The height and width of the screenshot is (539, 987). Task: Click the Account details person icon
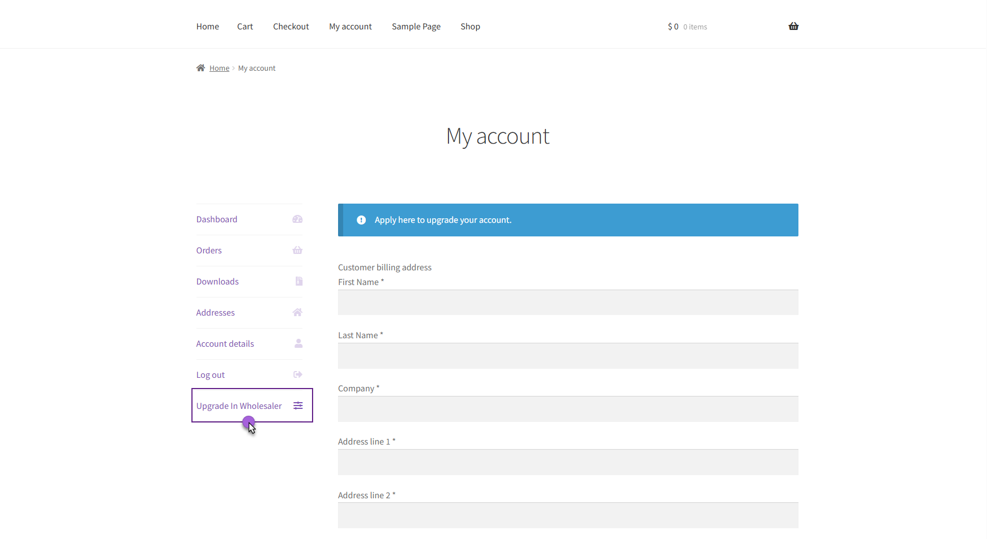(x=298, y=343)
